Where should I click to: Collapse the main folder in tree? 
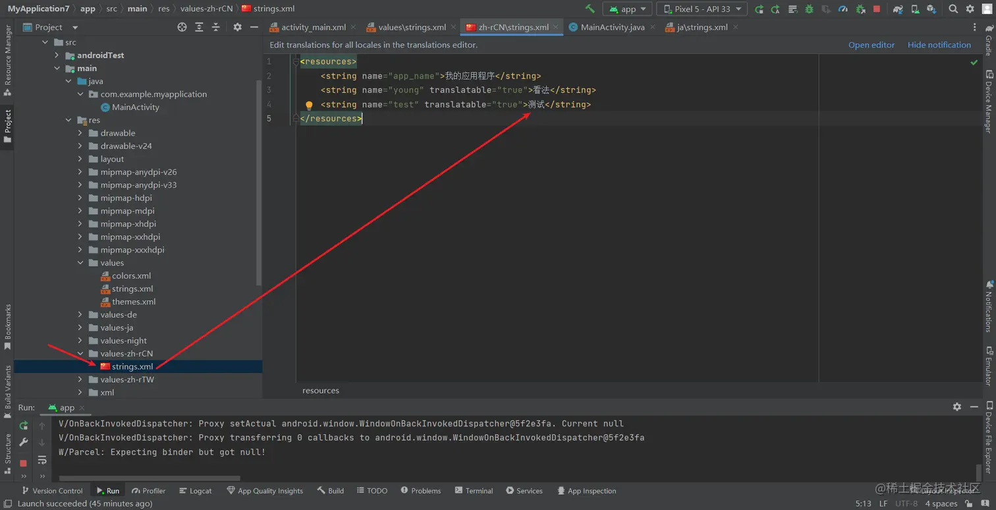tap(57, 69)
